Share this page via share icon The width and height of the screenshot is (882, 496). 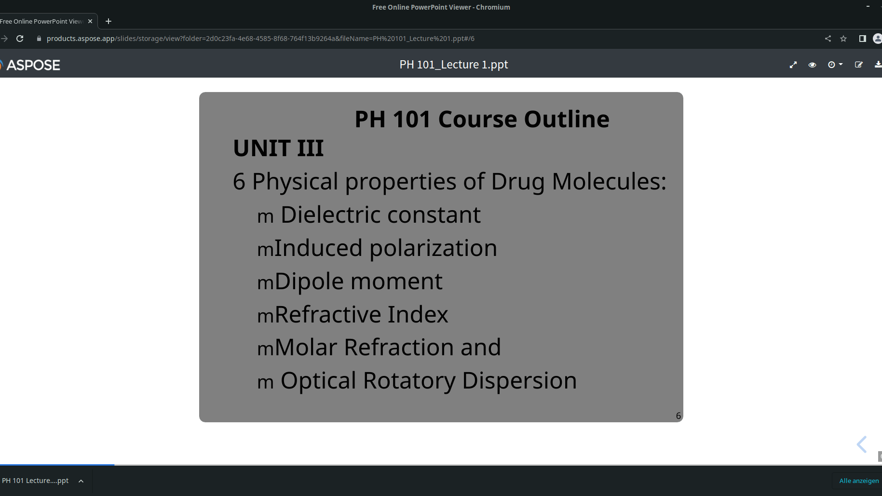coord(828,39)
